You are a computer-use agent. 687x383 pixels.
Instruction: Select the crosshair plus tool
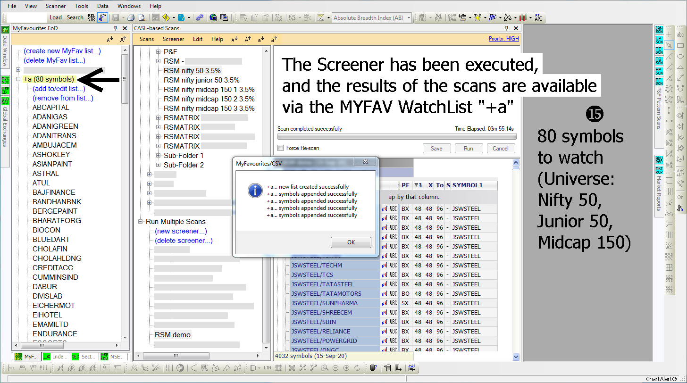669,34
